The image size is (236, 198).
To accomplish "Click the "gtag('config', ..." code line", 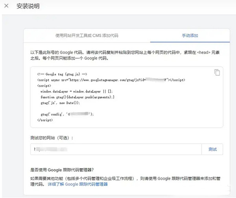I will coord(67,114).
